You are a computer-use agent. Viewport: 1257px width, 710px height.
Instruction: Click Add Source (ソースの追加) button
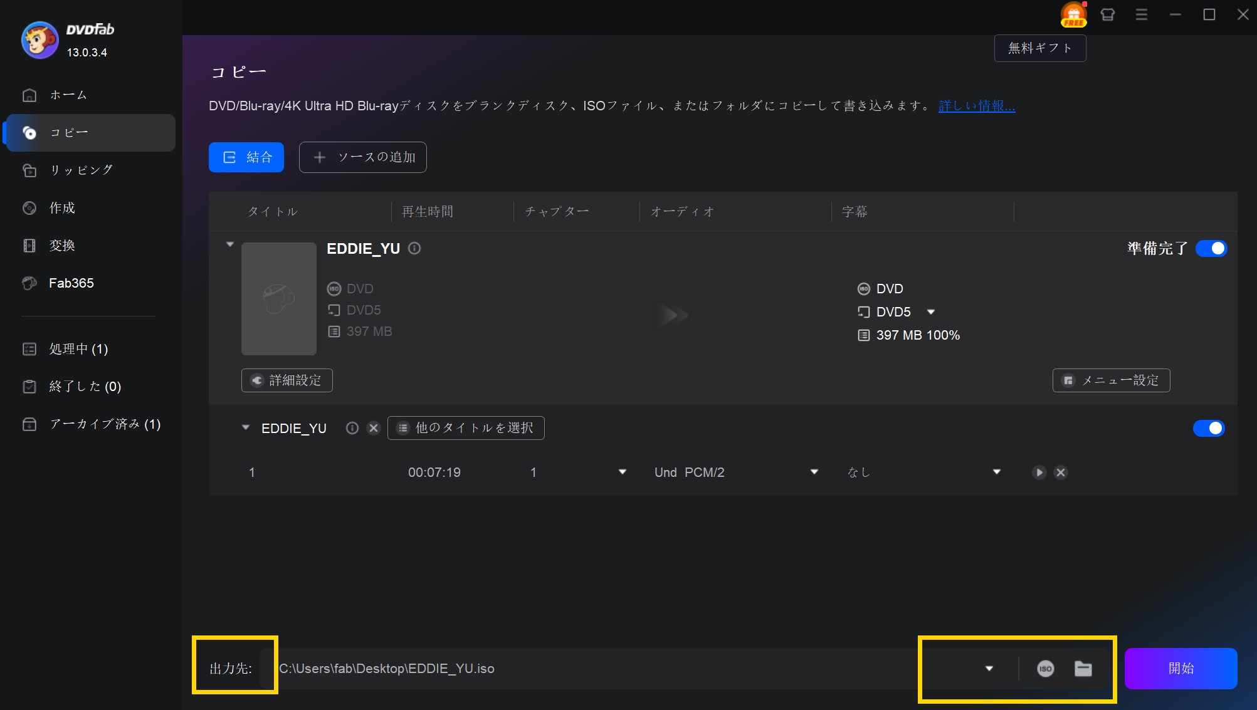[x=363, y=157]
